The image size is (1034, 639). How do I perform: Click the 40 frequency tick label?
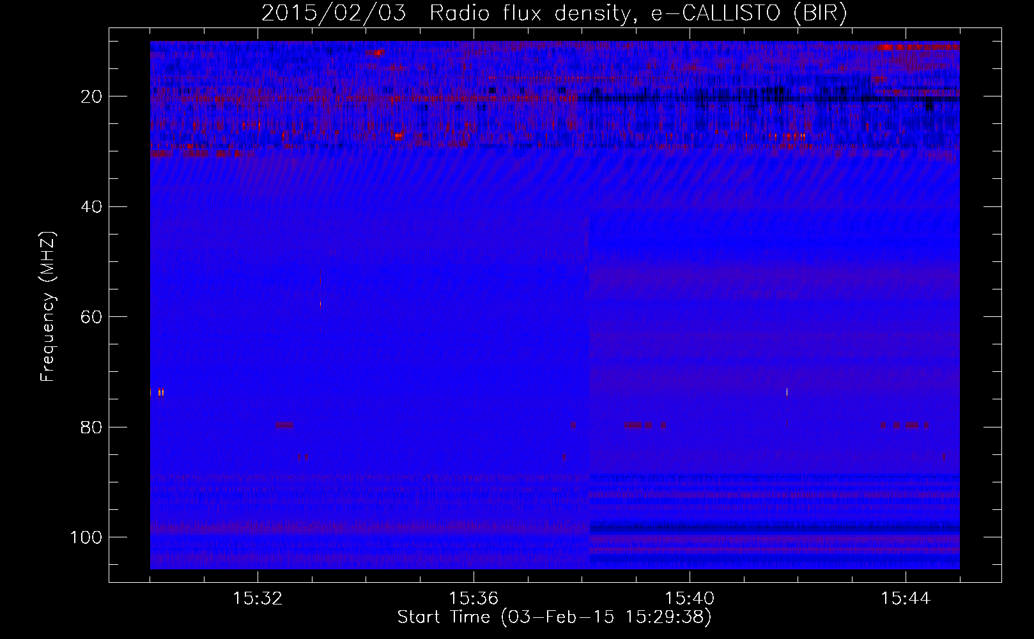point(92,207)
